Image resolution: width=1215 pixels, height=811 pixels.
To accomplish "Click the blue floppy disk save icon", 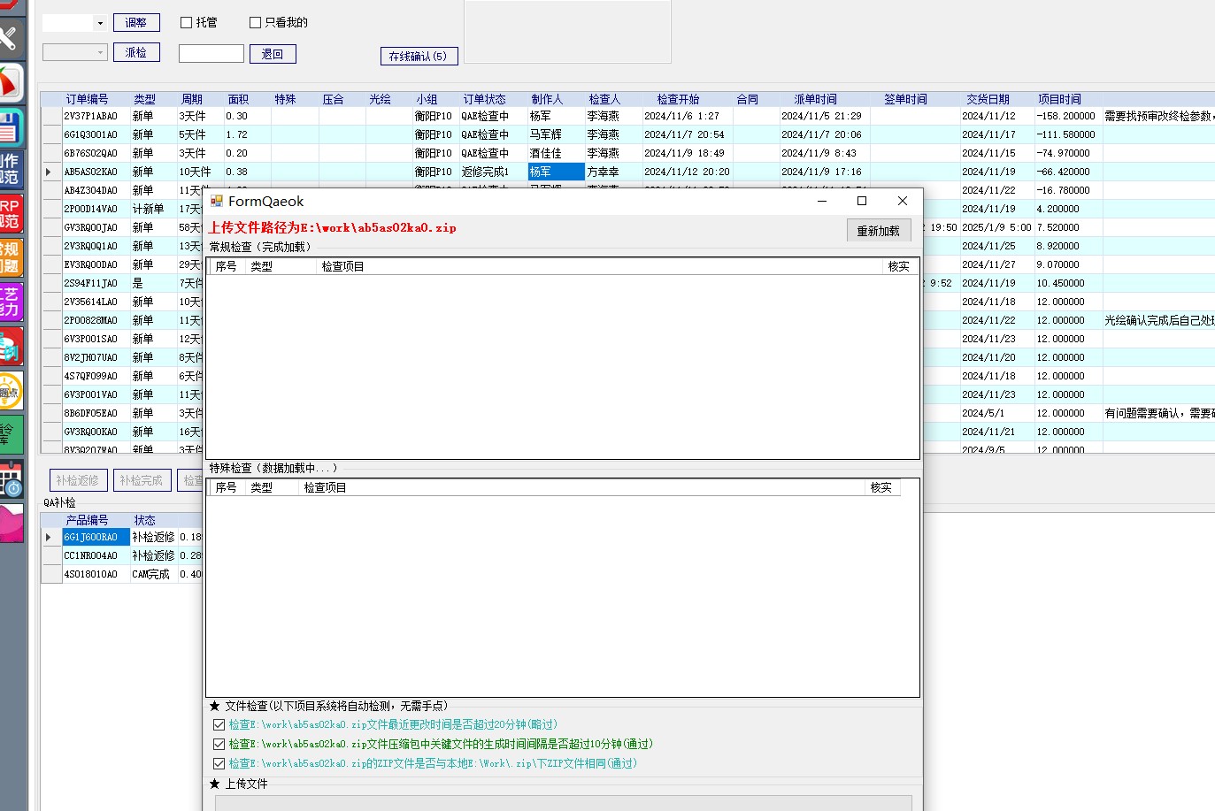I will pyautogui.click(x=10, y=127).
